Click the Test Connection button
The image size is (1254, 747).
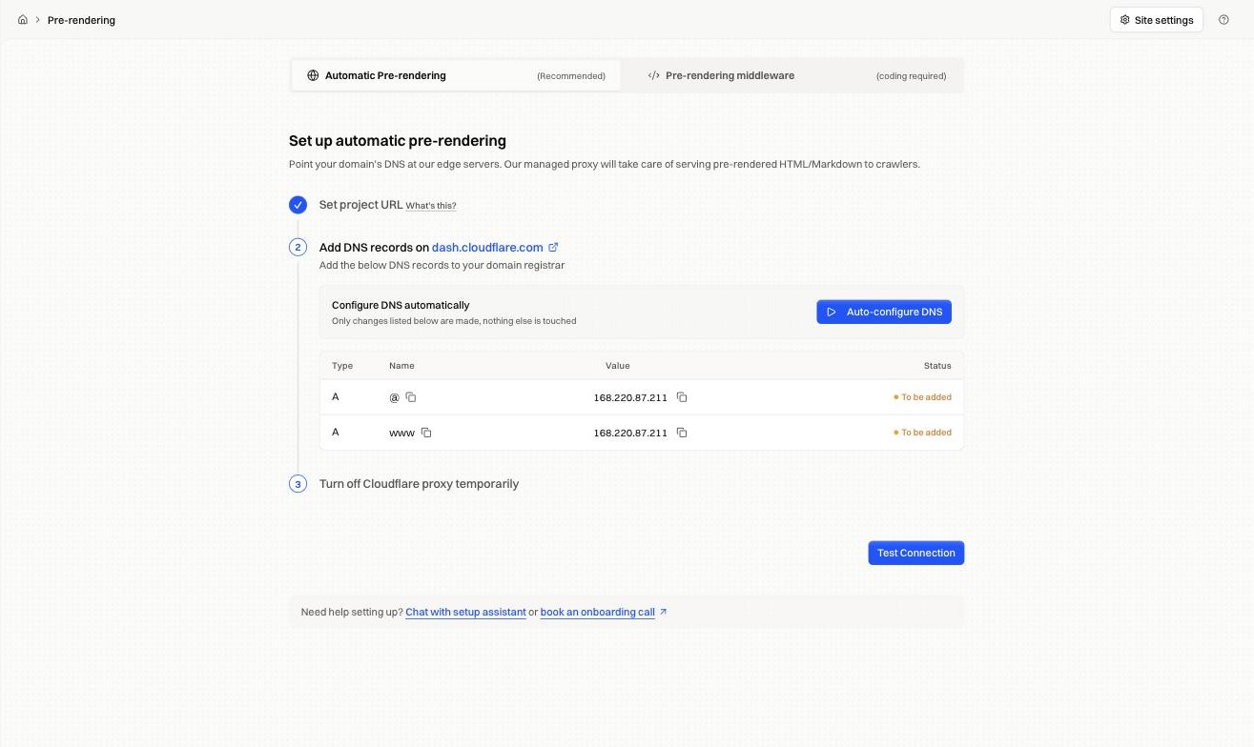point(915,553)
